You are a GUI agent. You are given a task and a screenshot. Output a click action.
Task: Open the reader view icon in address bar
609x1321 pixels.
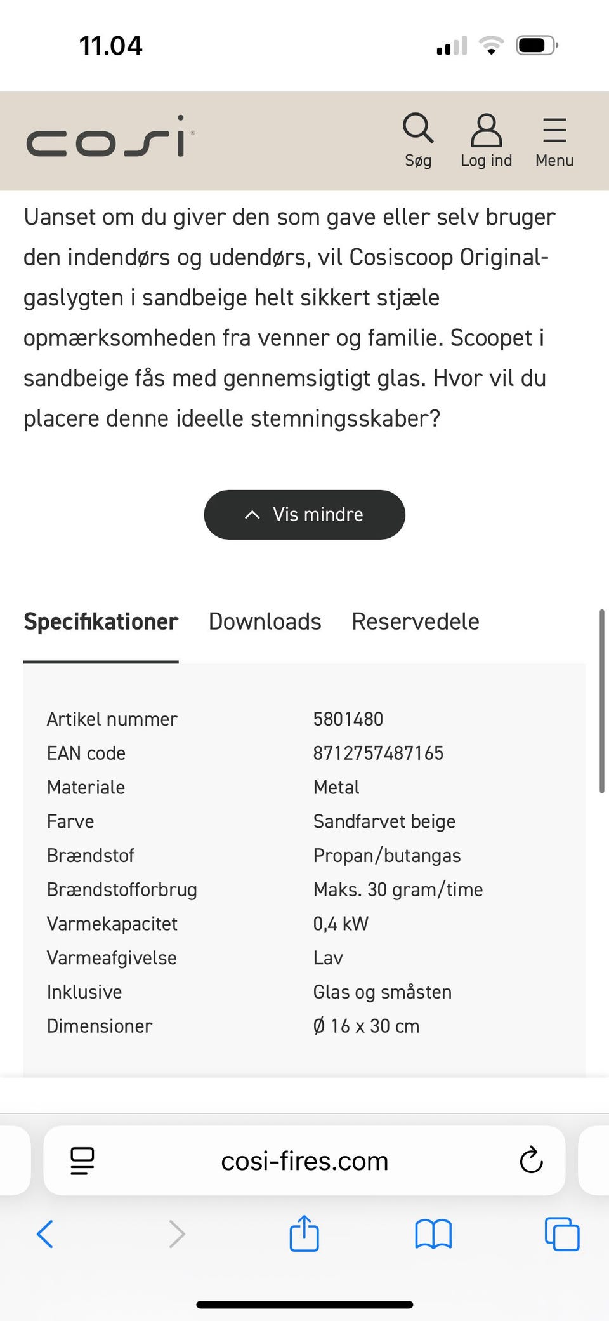(x=82, y=1160)
